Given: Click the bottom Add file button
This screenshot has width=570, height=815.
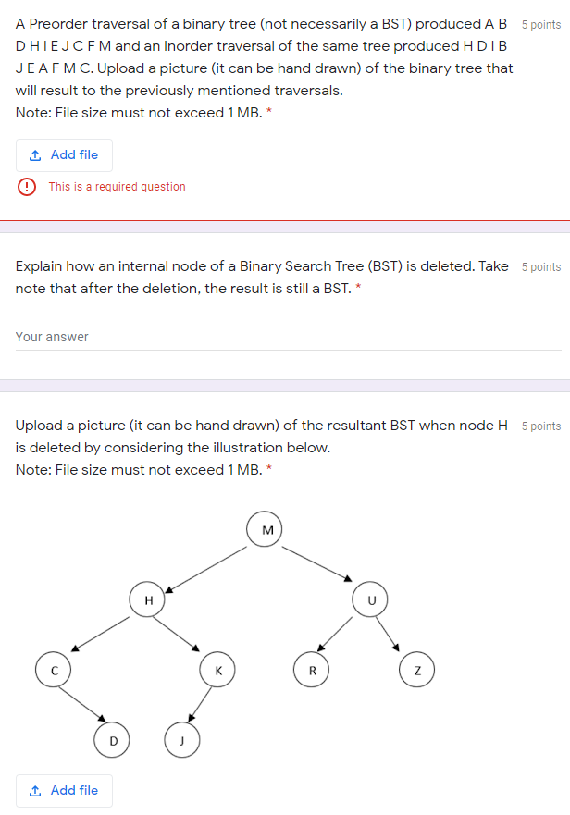Looking at the screenshot, I should [64, 790].
